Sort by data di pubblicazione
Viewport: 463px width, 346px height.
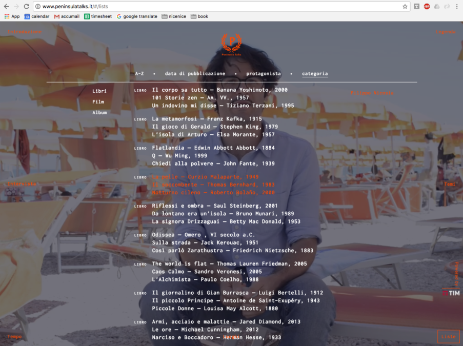click(195, 74)
